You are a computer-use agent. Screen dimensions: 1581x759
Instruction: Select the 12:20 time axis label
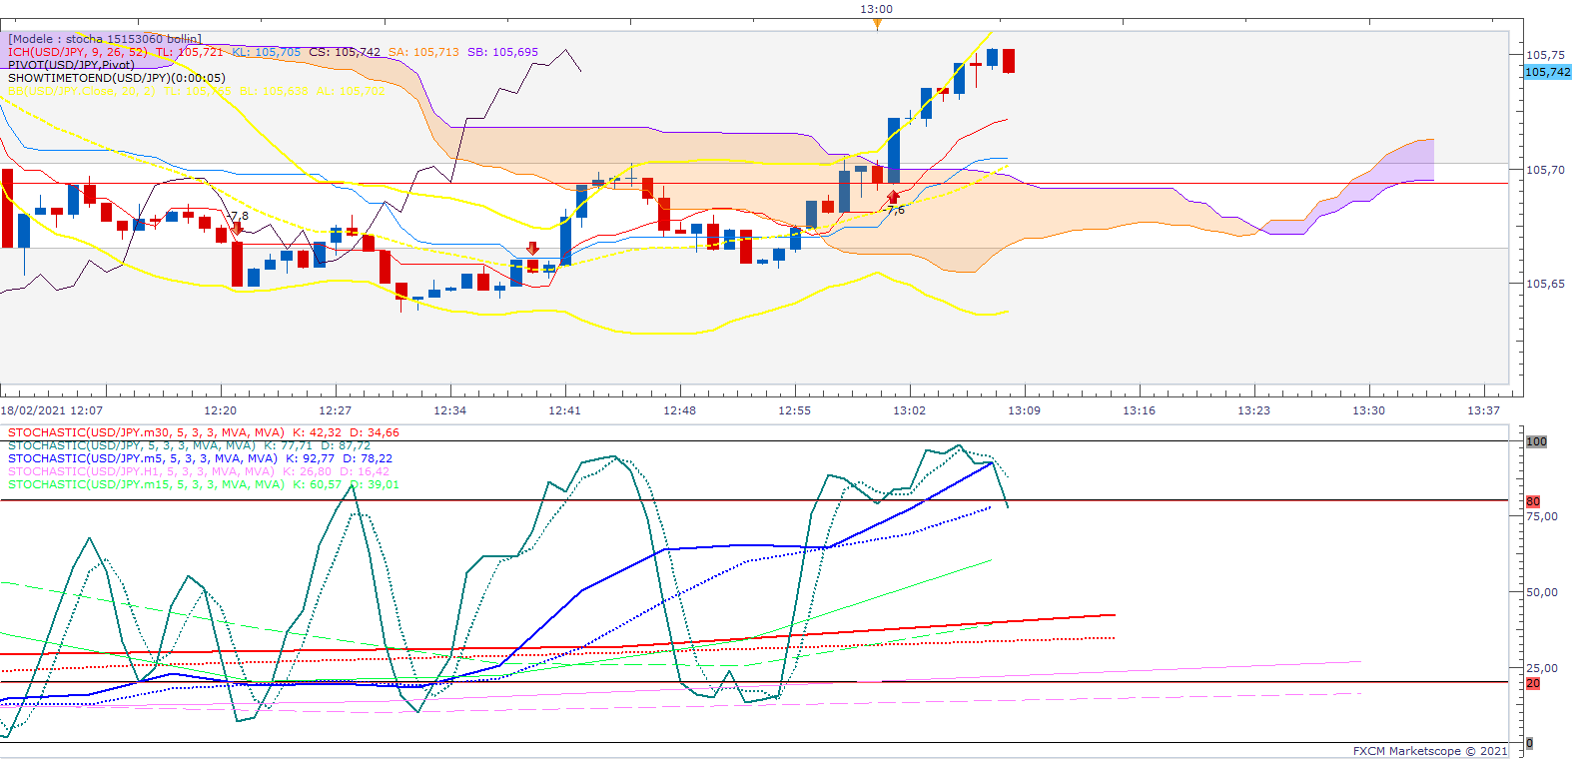click(220, 410)
